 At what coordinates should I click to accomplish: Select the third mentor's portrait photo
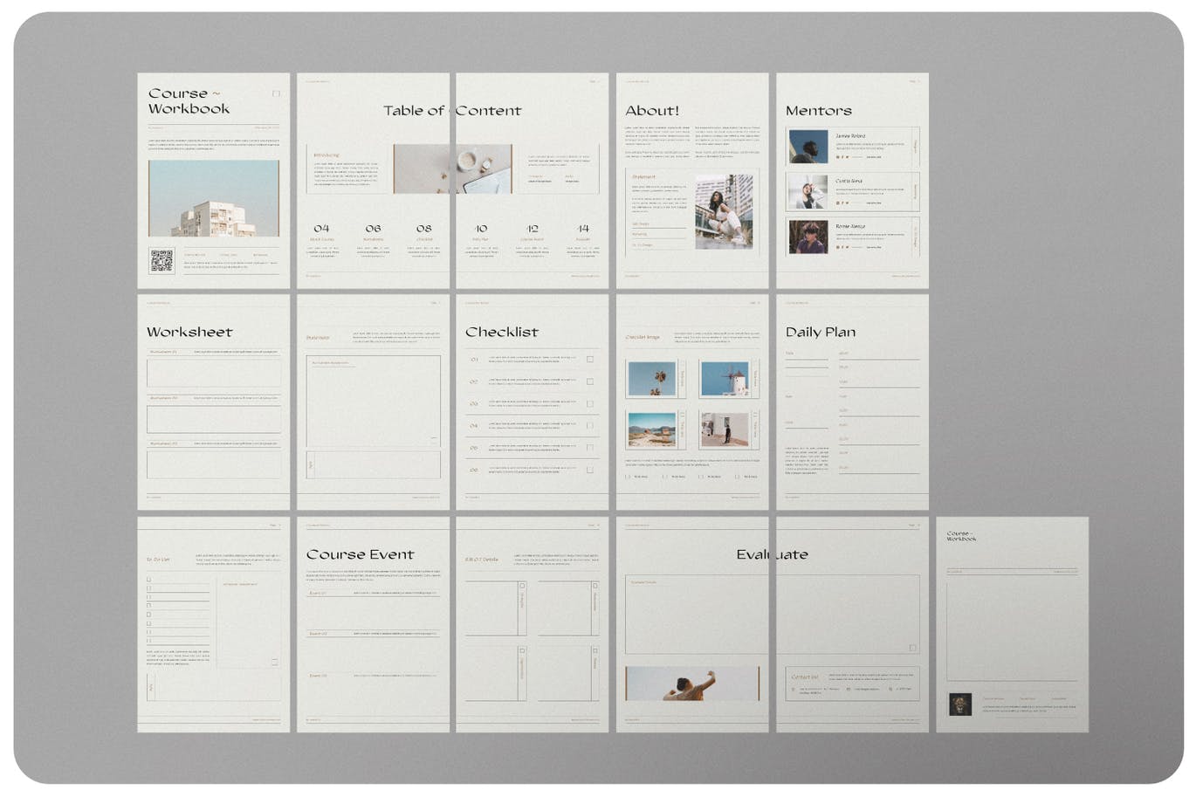(x=808, y=237)
